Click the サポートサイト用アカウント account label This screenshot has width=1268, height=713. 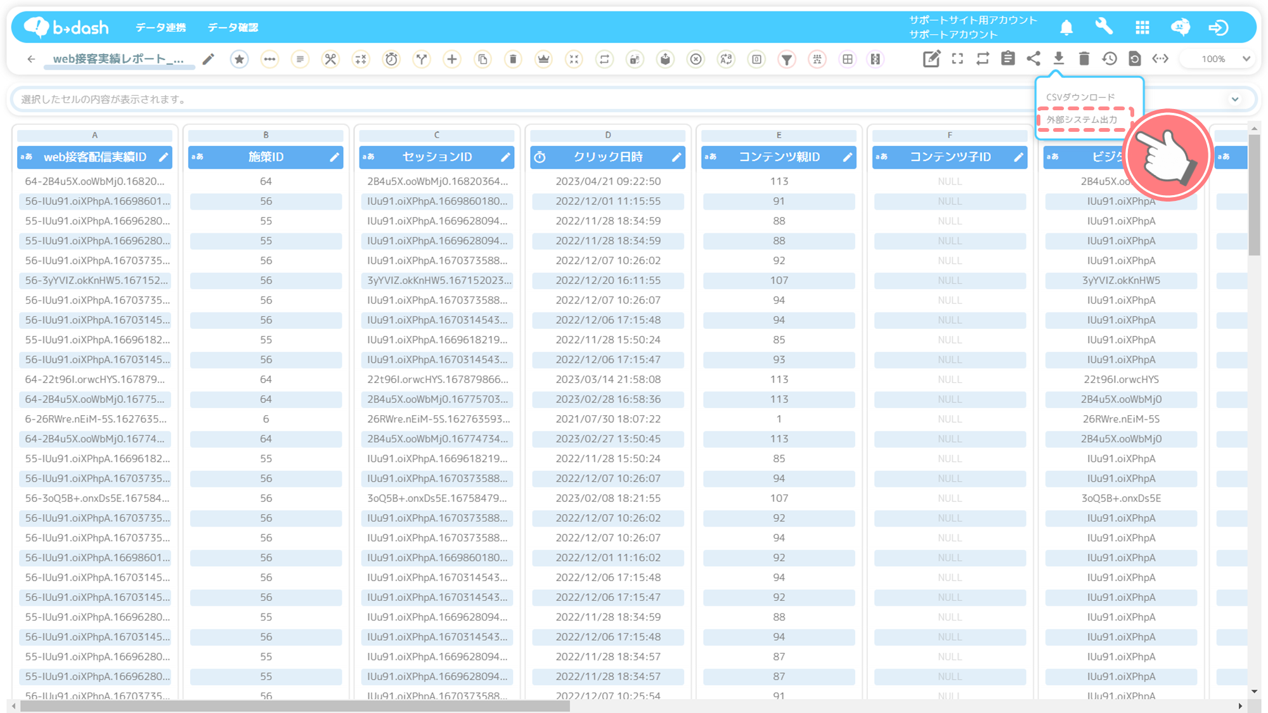point(973,20)
